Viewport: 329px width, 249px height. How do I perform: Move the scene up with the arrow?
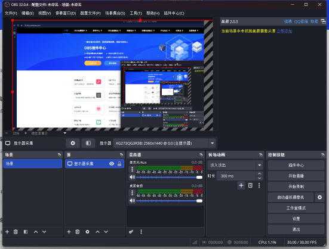click(x=36, y=232)
